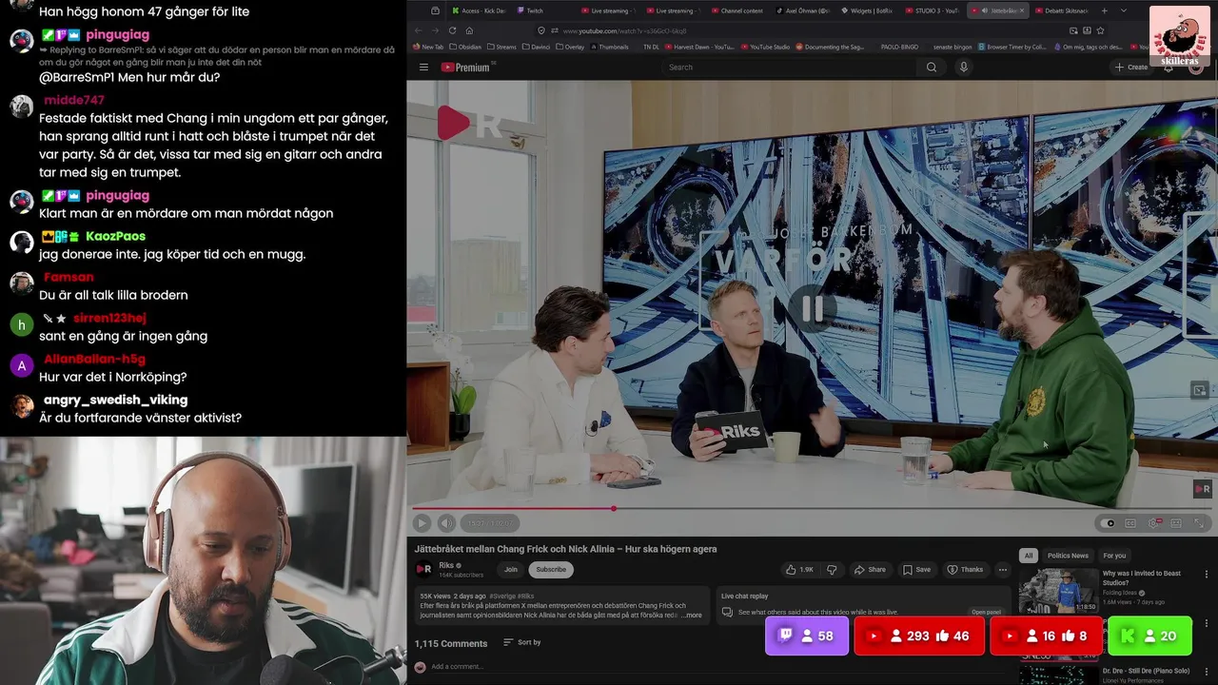Toggle theater mode on the player
This screenshot has width=1218, height=685.
click(1176, 523)
